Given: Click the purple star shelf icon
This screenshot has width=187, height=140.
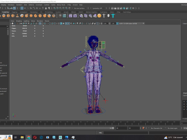Looking at the screenshot, I should pyautogui.click(x=75, y=16).
